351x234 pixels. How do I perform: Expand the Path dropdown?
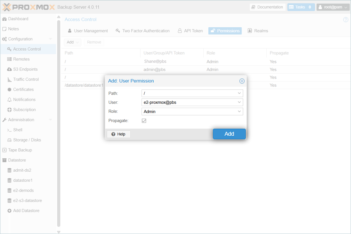pyautogui.click(x=239, y=94)
